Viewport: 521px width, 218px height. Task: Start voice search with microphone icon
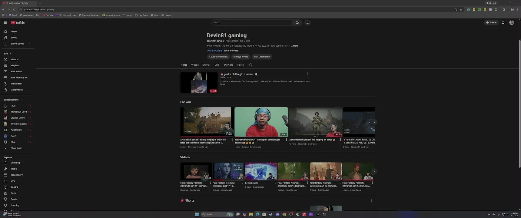pos(307,22)
